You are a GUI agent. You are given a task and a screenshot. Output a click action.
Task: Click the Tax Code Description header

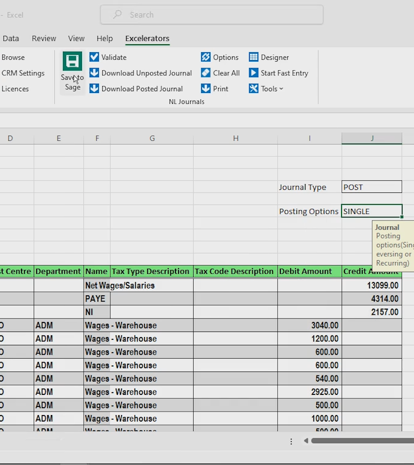pyautogui.click(x=235, y=271)
